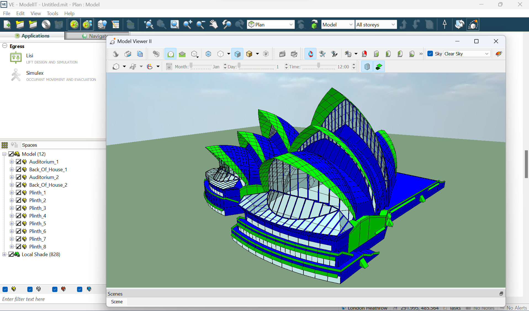Click the zoom in magnifier icon
Screen dimensions: 529x311
(188, 25)
